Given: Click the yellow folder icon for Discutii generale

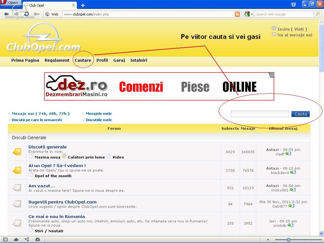Looking at the screenshot, I should (x=17, y=152).
